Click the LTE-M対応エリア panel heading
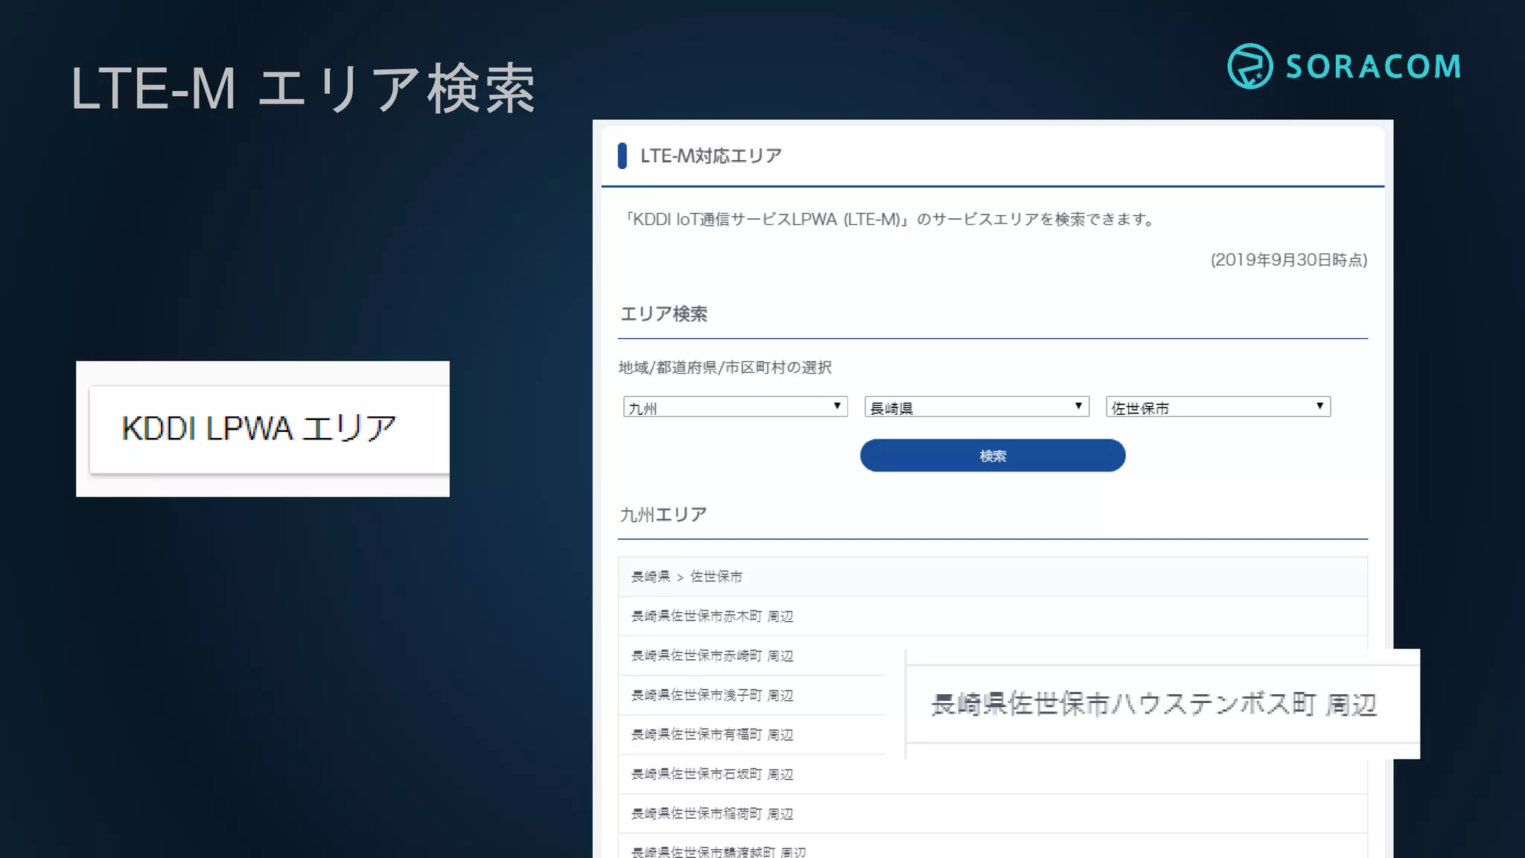 (x=710, y=156)
